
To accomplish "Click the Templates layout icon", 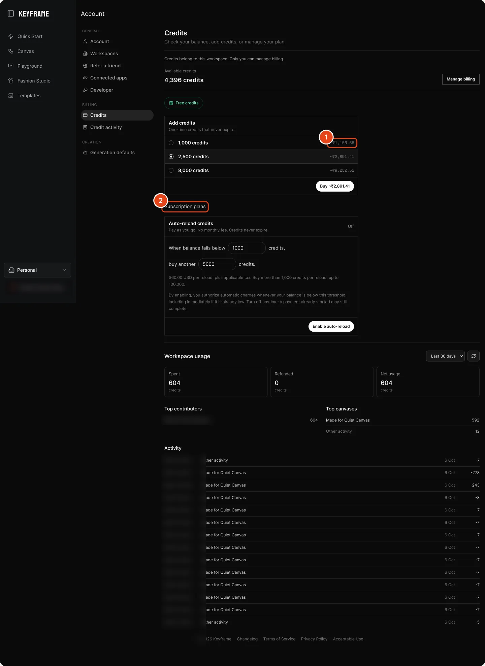I will (x=11, y=96).
